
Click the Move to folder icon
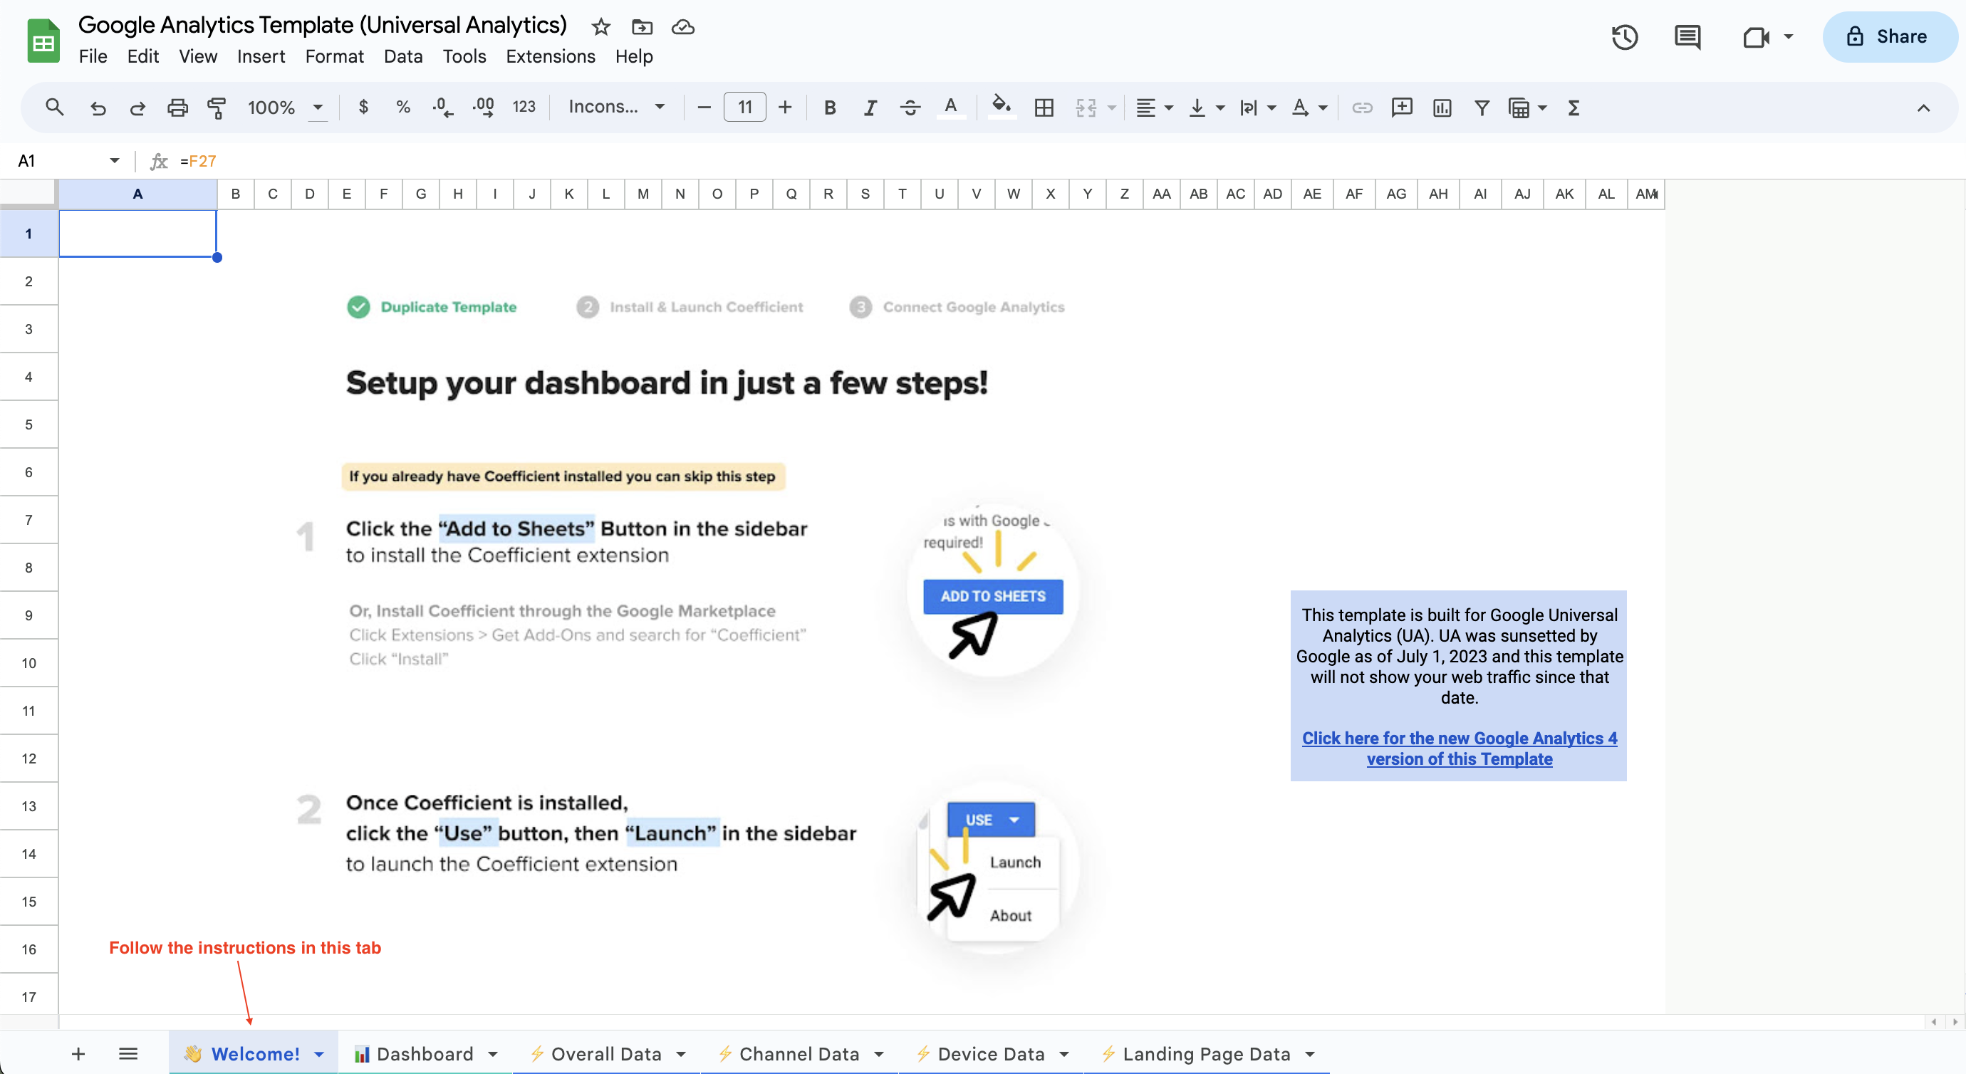642,27
